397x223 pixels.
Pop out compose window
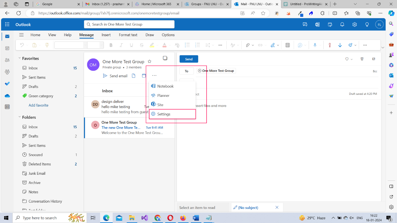click(x=374, y=59)
